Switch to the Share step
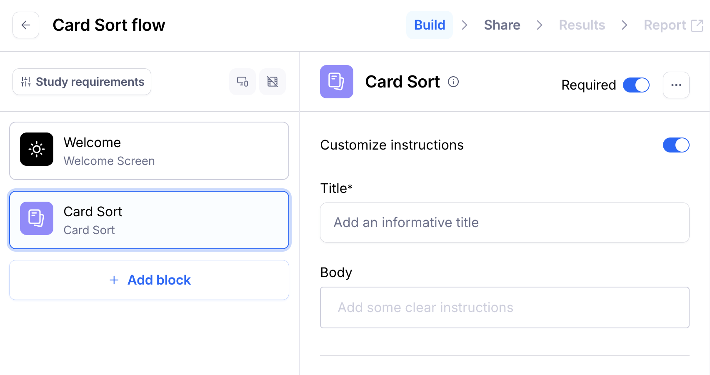This screenshot has width=710, height=375. (x=502, y=25)
